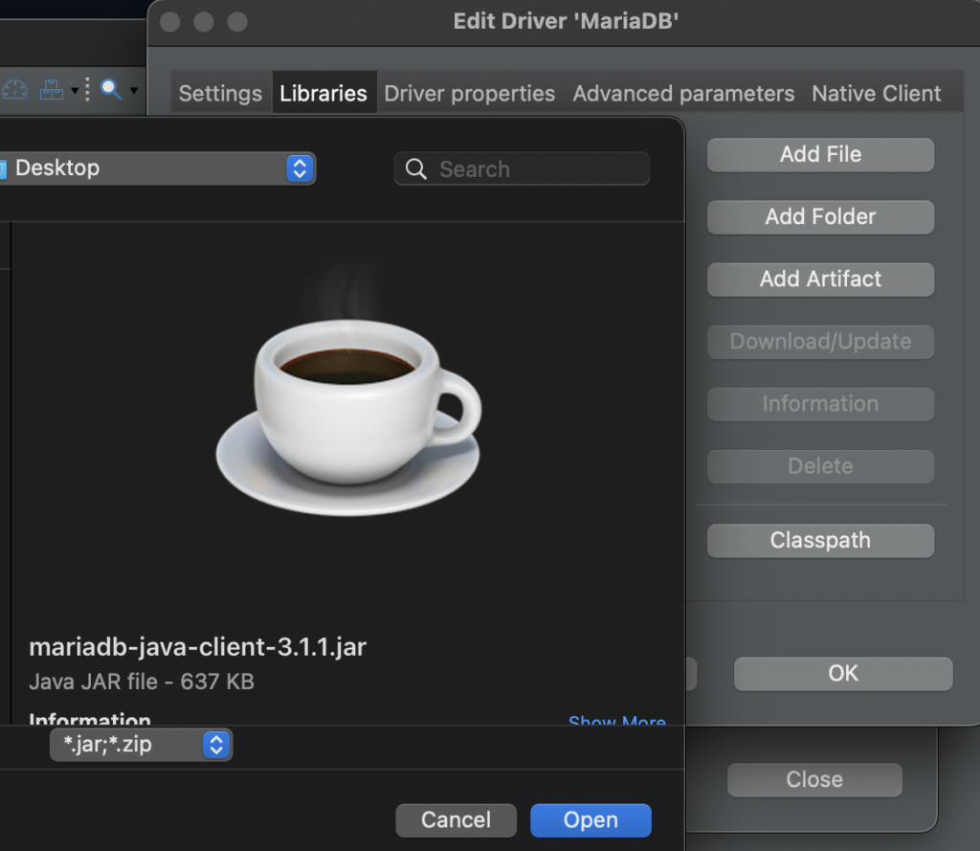The image size is (980, 851).
Task: Click Open to load the selected JAR
Action: click(x=590, y=820)
